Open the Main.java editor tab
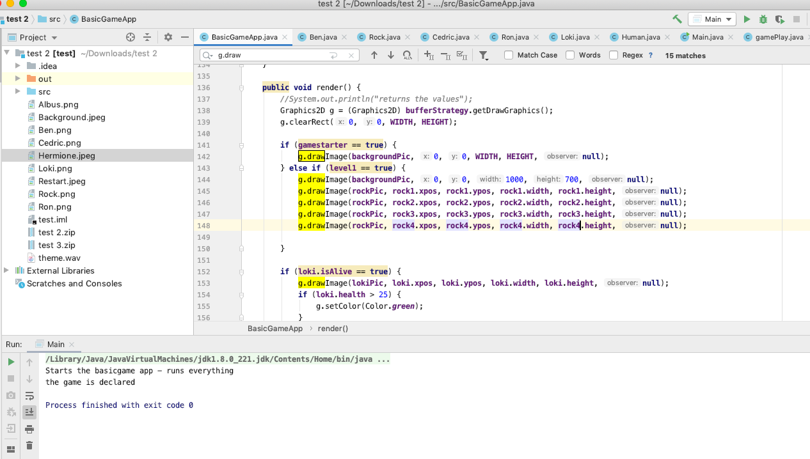 [708, 37]
